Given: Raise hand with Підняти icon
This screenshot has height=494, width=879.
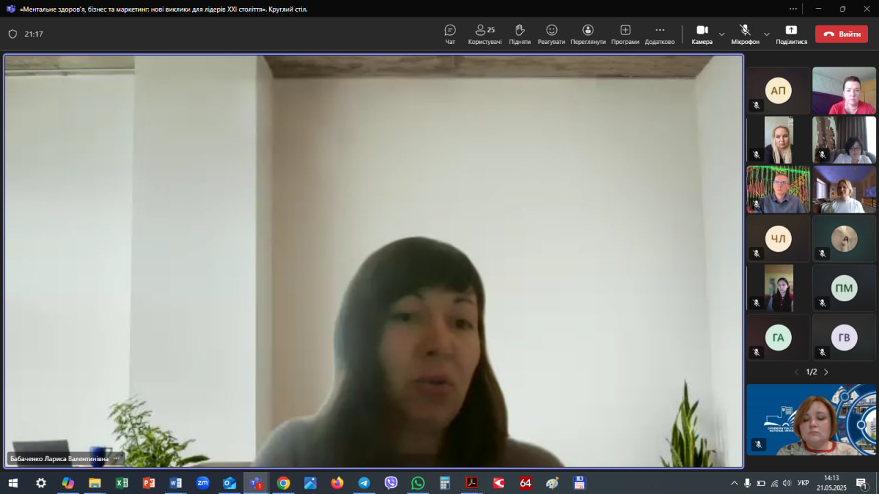Looking at the screenshot, I should click(x=520, y=34).
